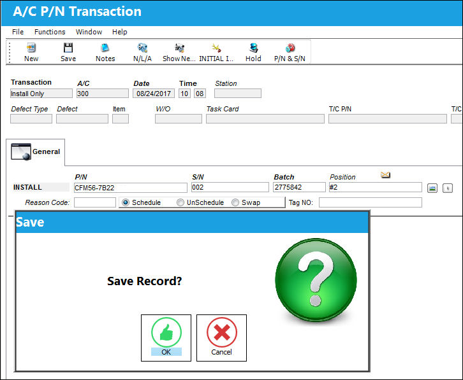Switch to the General tab

(36, 152)
